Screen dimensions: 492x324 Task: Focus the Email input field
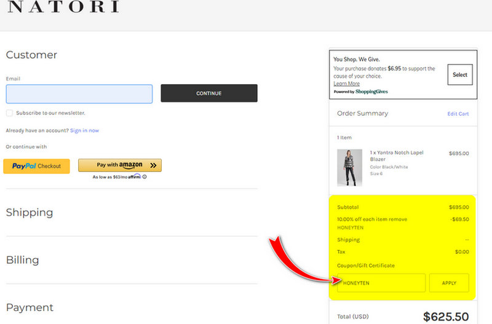[79, 94]
